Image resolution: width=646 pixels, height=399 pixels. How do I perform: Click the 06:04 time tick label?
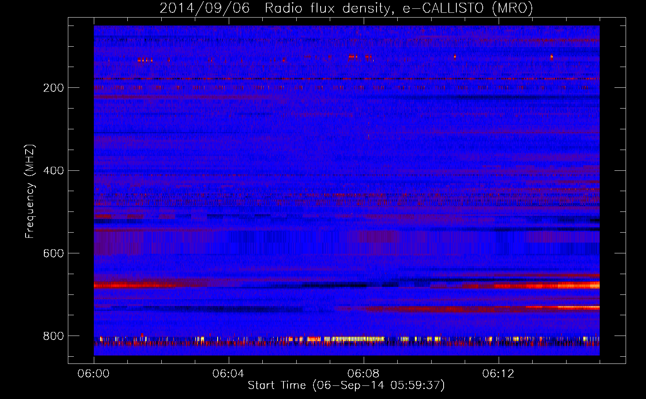click(228, 374)
